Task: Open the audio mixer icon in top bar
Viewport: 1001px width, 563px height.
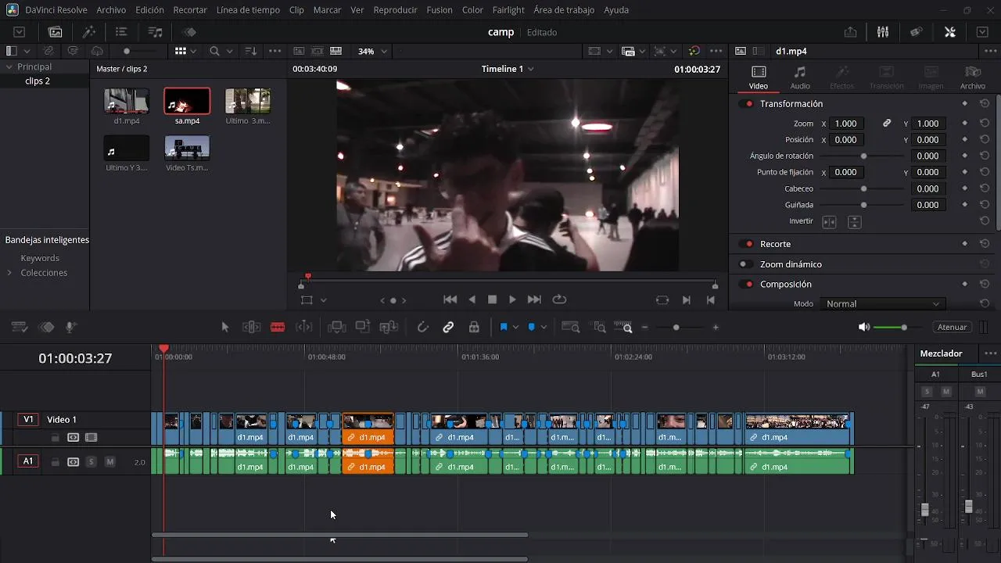Action: click(x=883, y=32)
